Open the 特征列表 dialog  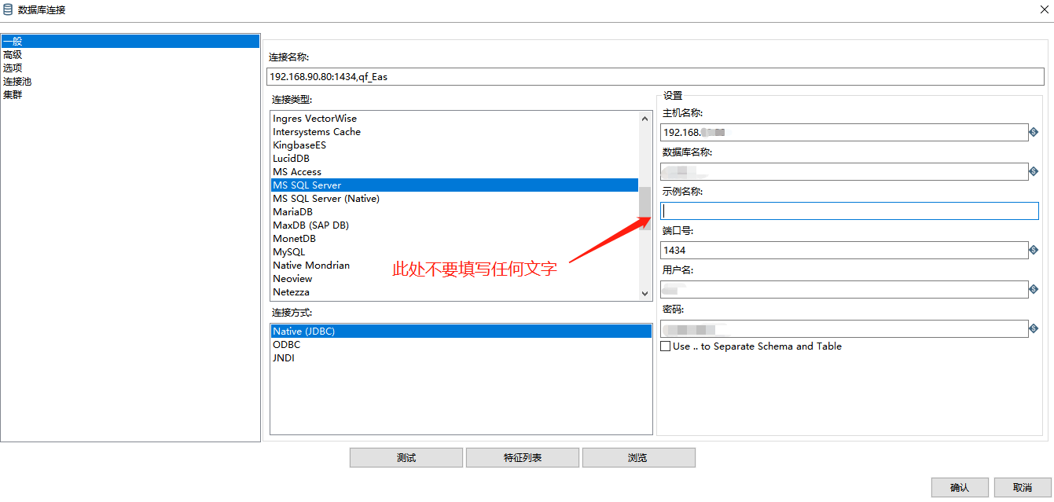click(x=522, y=457)
